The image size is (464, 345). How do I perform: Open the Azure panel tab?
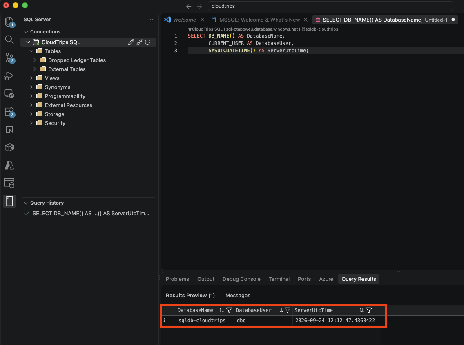pyautogui.click(x=326, y=279)
